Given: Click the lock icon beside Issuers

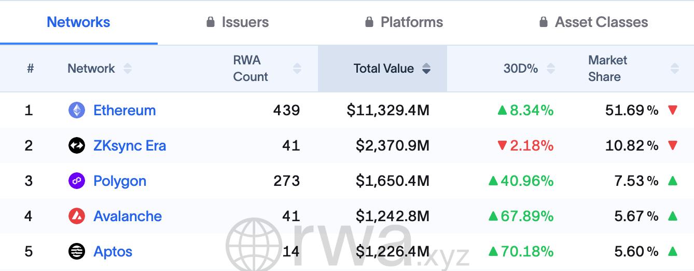Looking at the screenshot, I should tap(211, 22).
